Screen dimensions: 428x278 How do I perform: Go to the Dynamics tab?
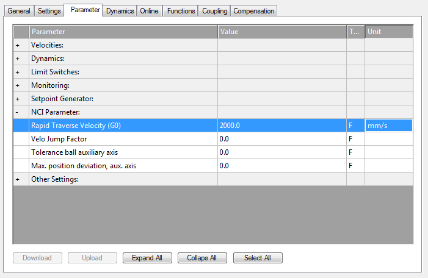pos(120,11)
